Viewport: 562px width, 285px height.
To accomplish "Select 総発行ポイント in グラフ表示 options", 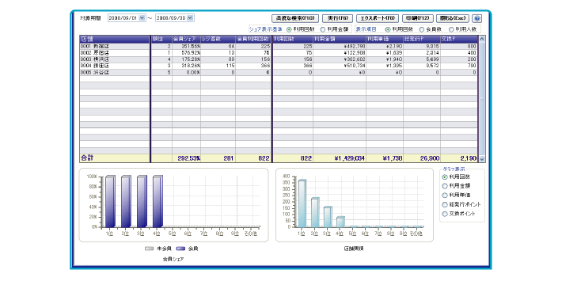I will pos(445,205).
